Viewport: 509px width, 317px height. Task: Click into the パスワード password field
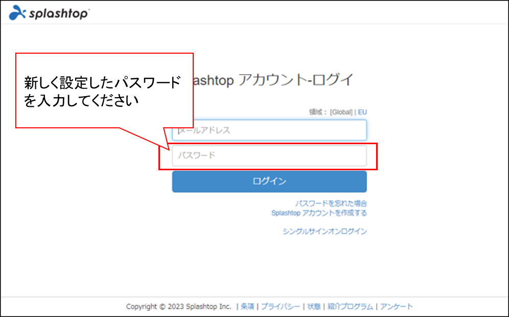(x=269, y=155)
